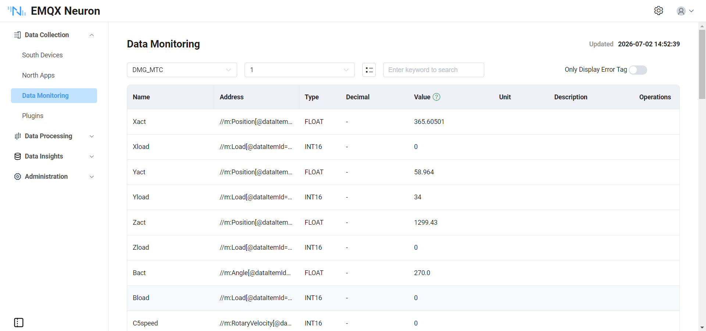Select the Xload tag name

tap(141, 147)
